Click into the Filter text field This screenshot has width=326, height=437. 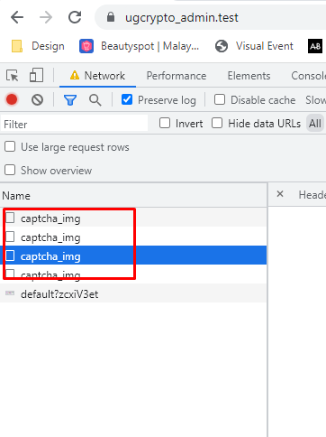click(x=75, y=124)
